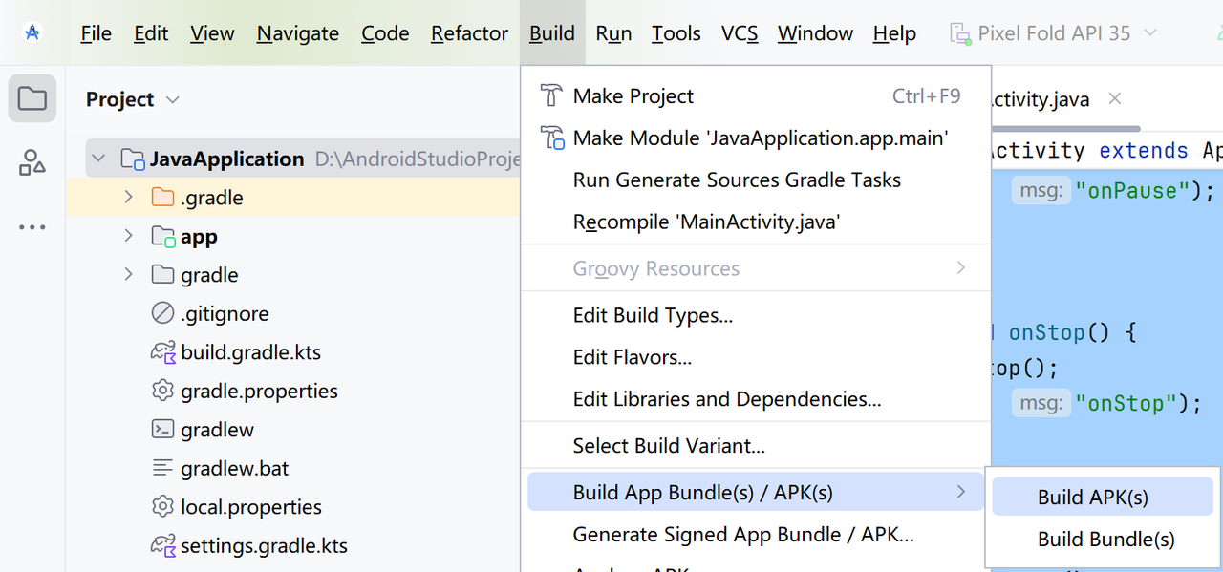Choose Edit Build Types...
1223x572 pixels.
click(x=756, y=315)
